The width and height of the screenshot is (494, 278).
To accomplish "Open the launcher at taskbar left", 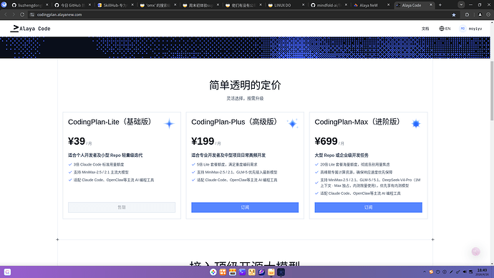I will [x=7, y=272].
